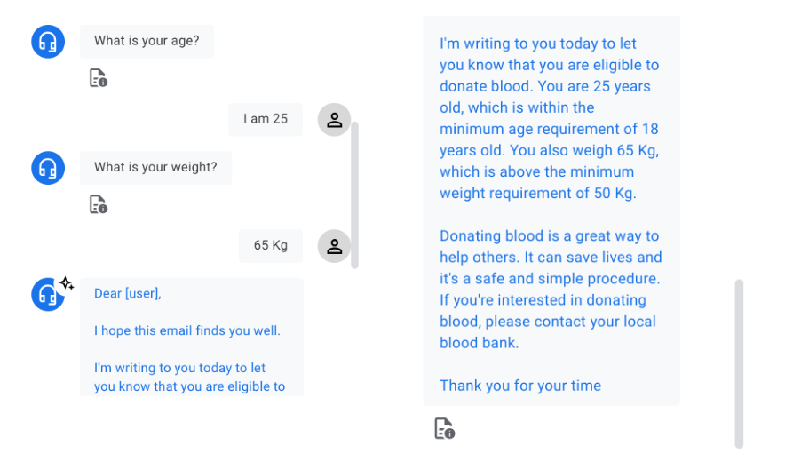Click the agent avatar beside the "Dear [user]," message
The image size is (801, 469).
coord(47,295)
